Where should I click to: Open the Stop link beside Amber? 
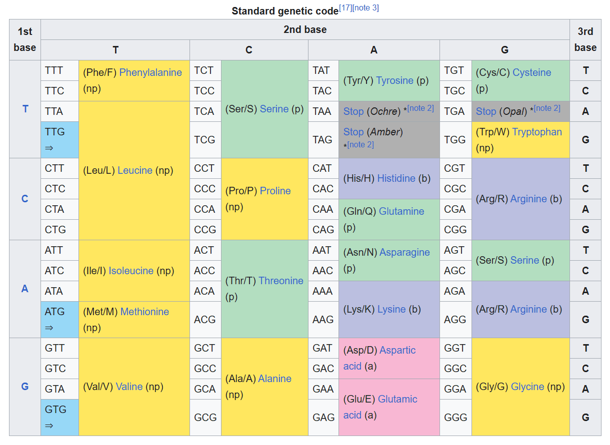(x=353, y=132)
